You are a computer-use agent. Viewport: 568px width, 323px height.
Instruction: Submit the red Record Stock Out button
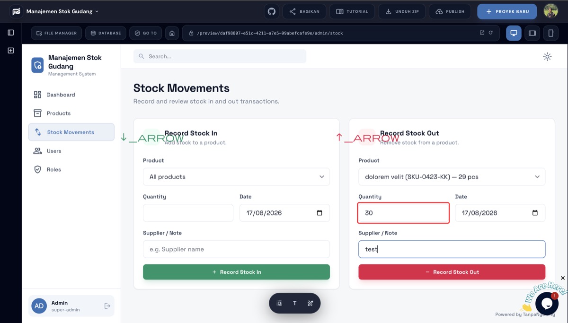pos(452,272)
